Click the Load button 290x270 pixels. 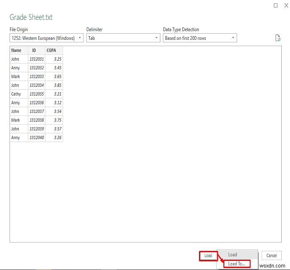(208, 256)
